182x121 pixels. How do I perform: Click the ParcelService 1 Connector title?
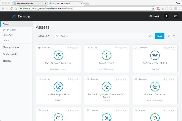click(x=58, y=63)
